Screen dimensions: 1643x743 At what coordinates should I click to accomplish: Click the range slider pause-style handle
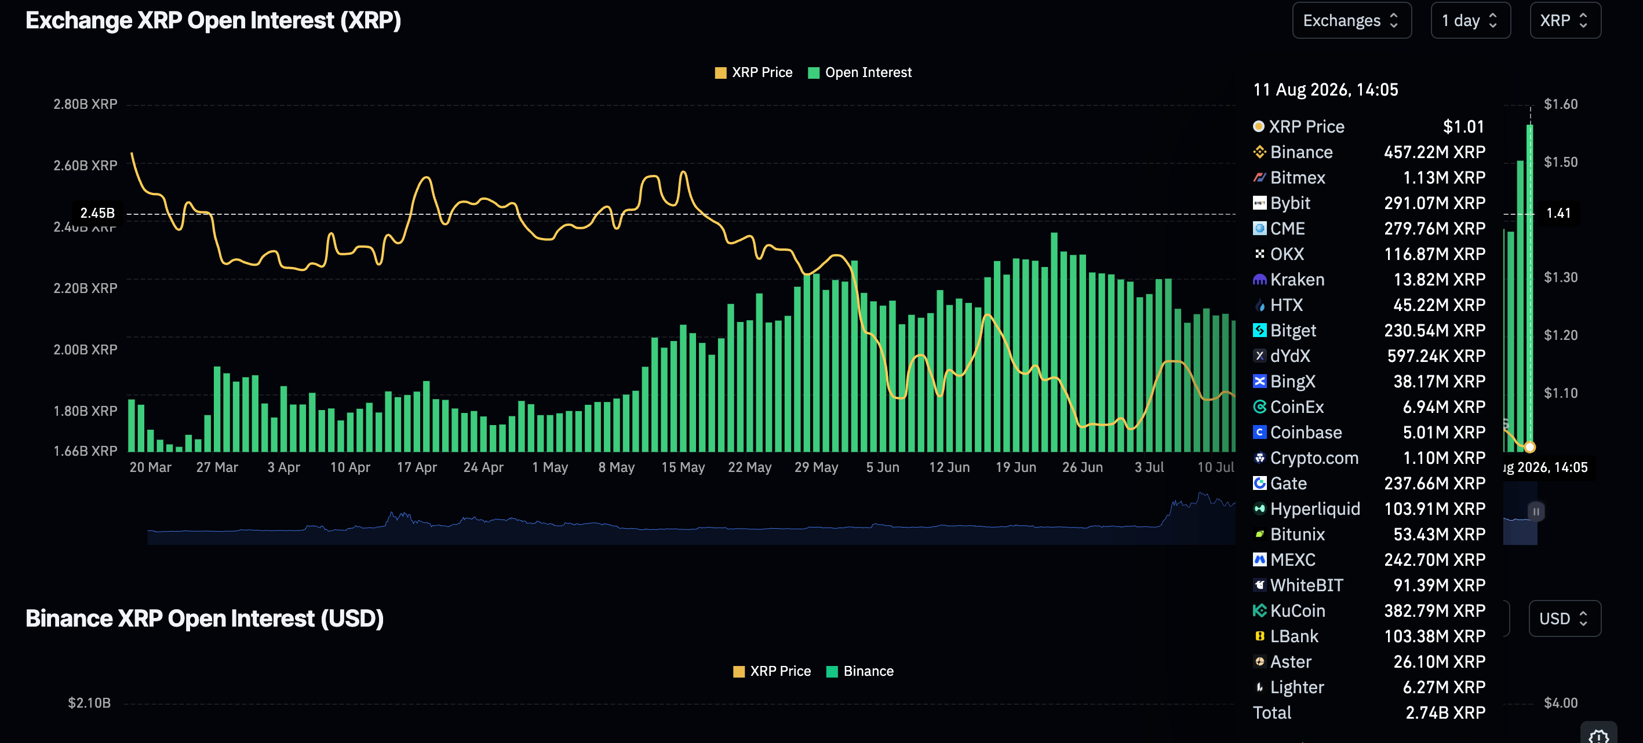click(x=1536, y=511)
